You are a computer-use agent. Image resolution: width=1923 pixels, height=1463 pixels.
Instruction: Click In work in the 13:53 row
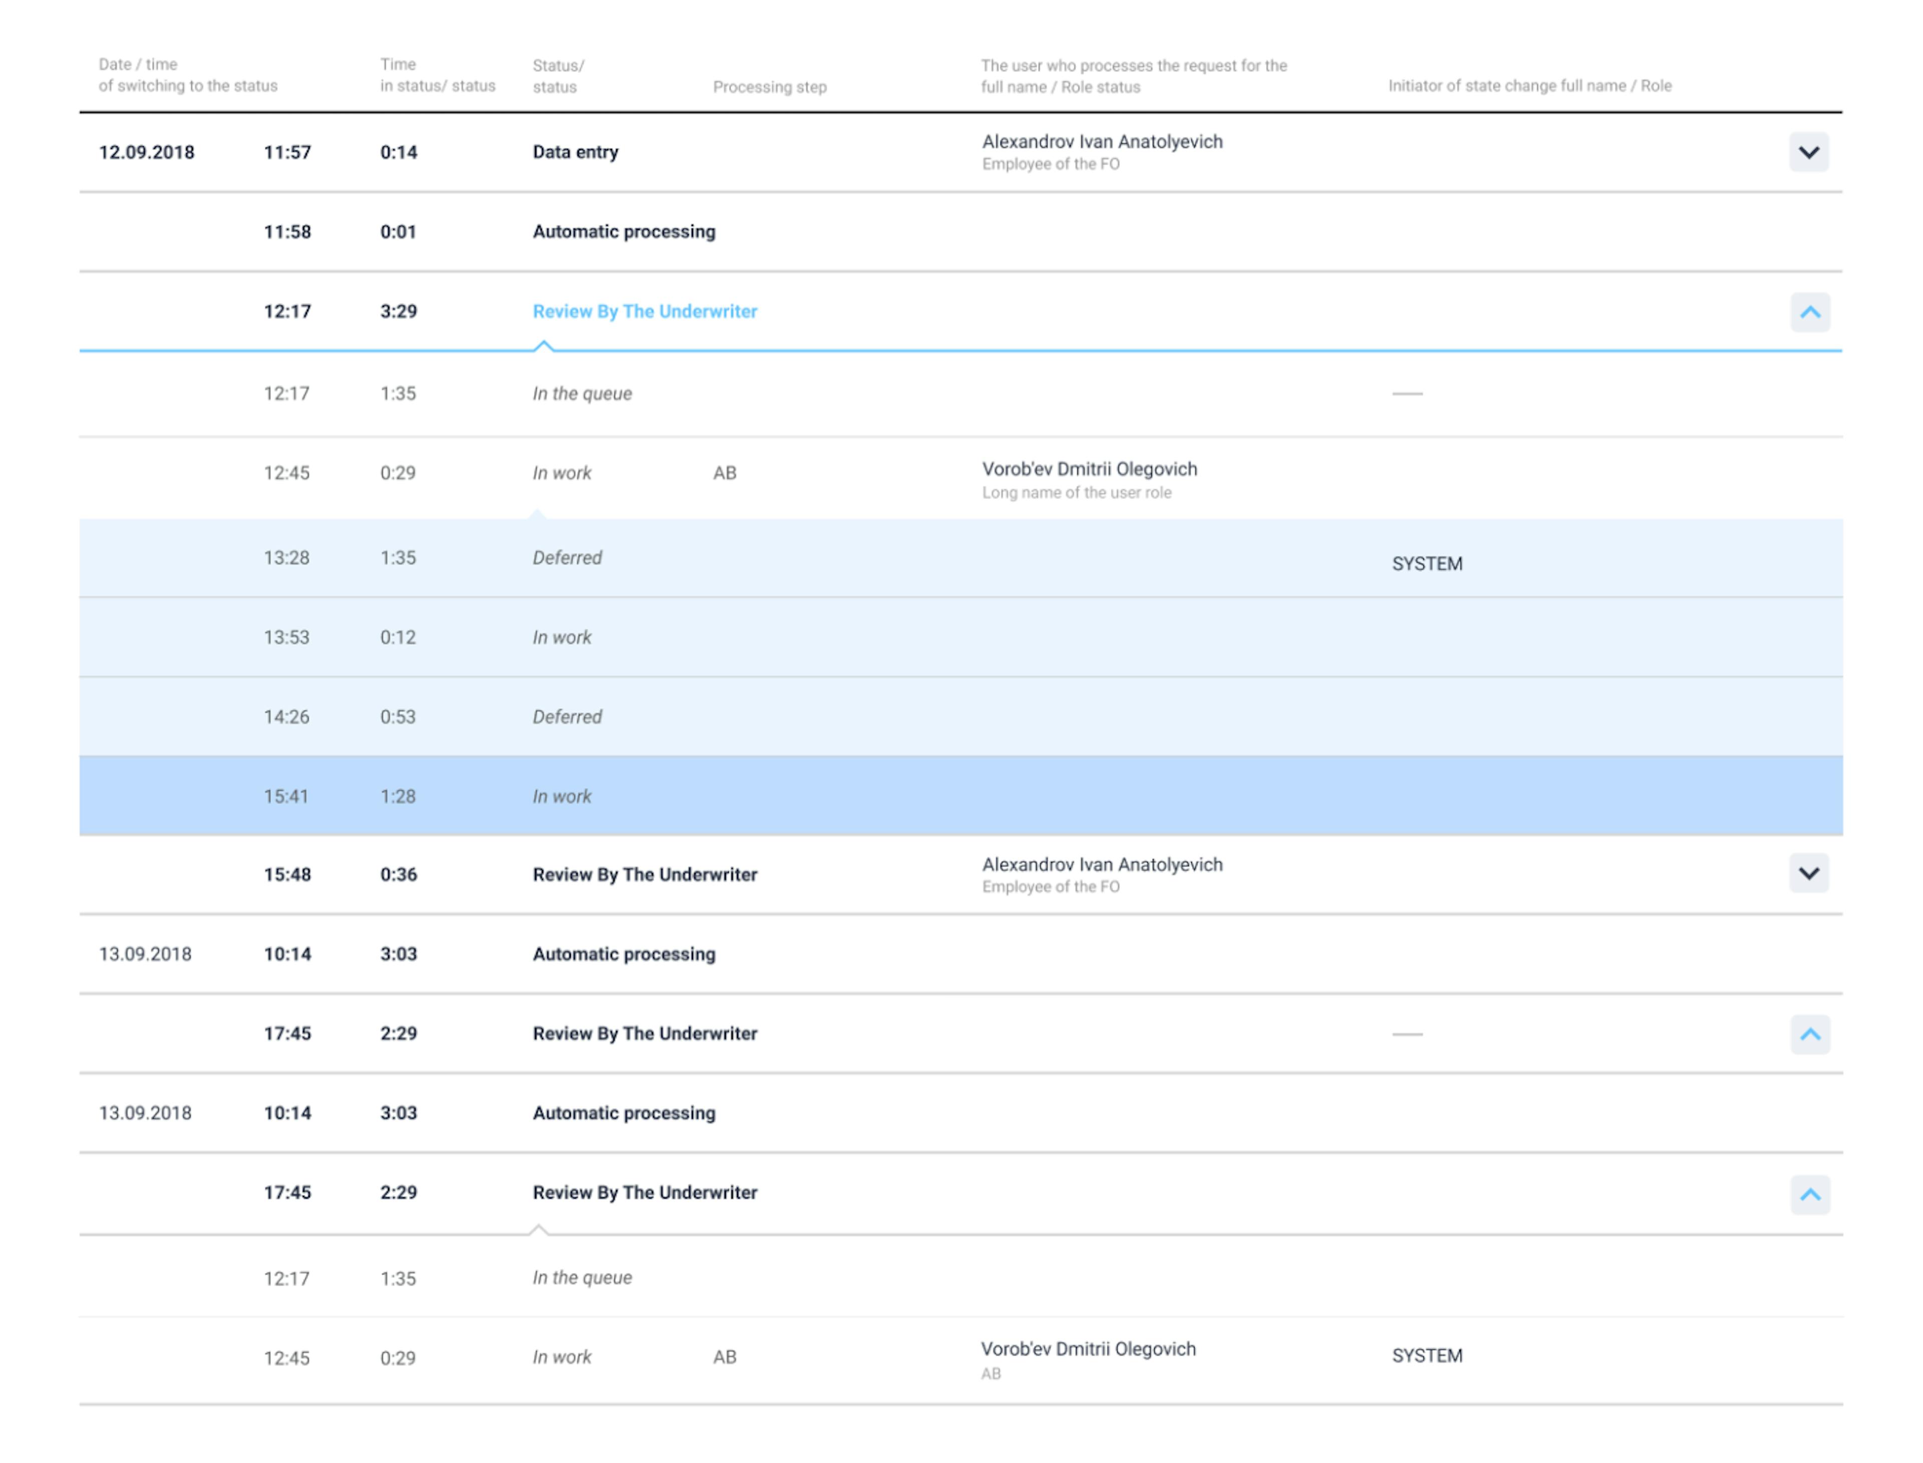coord(561,638)
